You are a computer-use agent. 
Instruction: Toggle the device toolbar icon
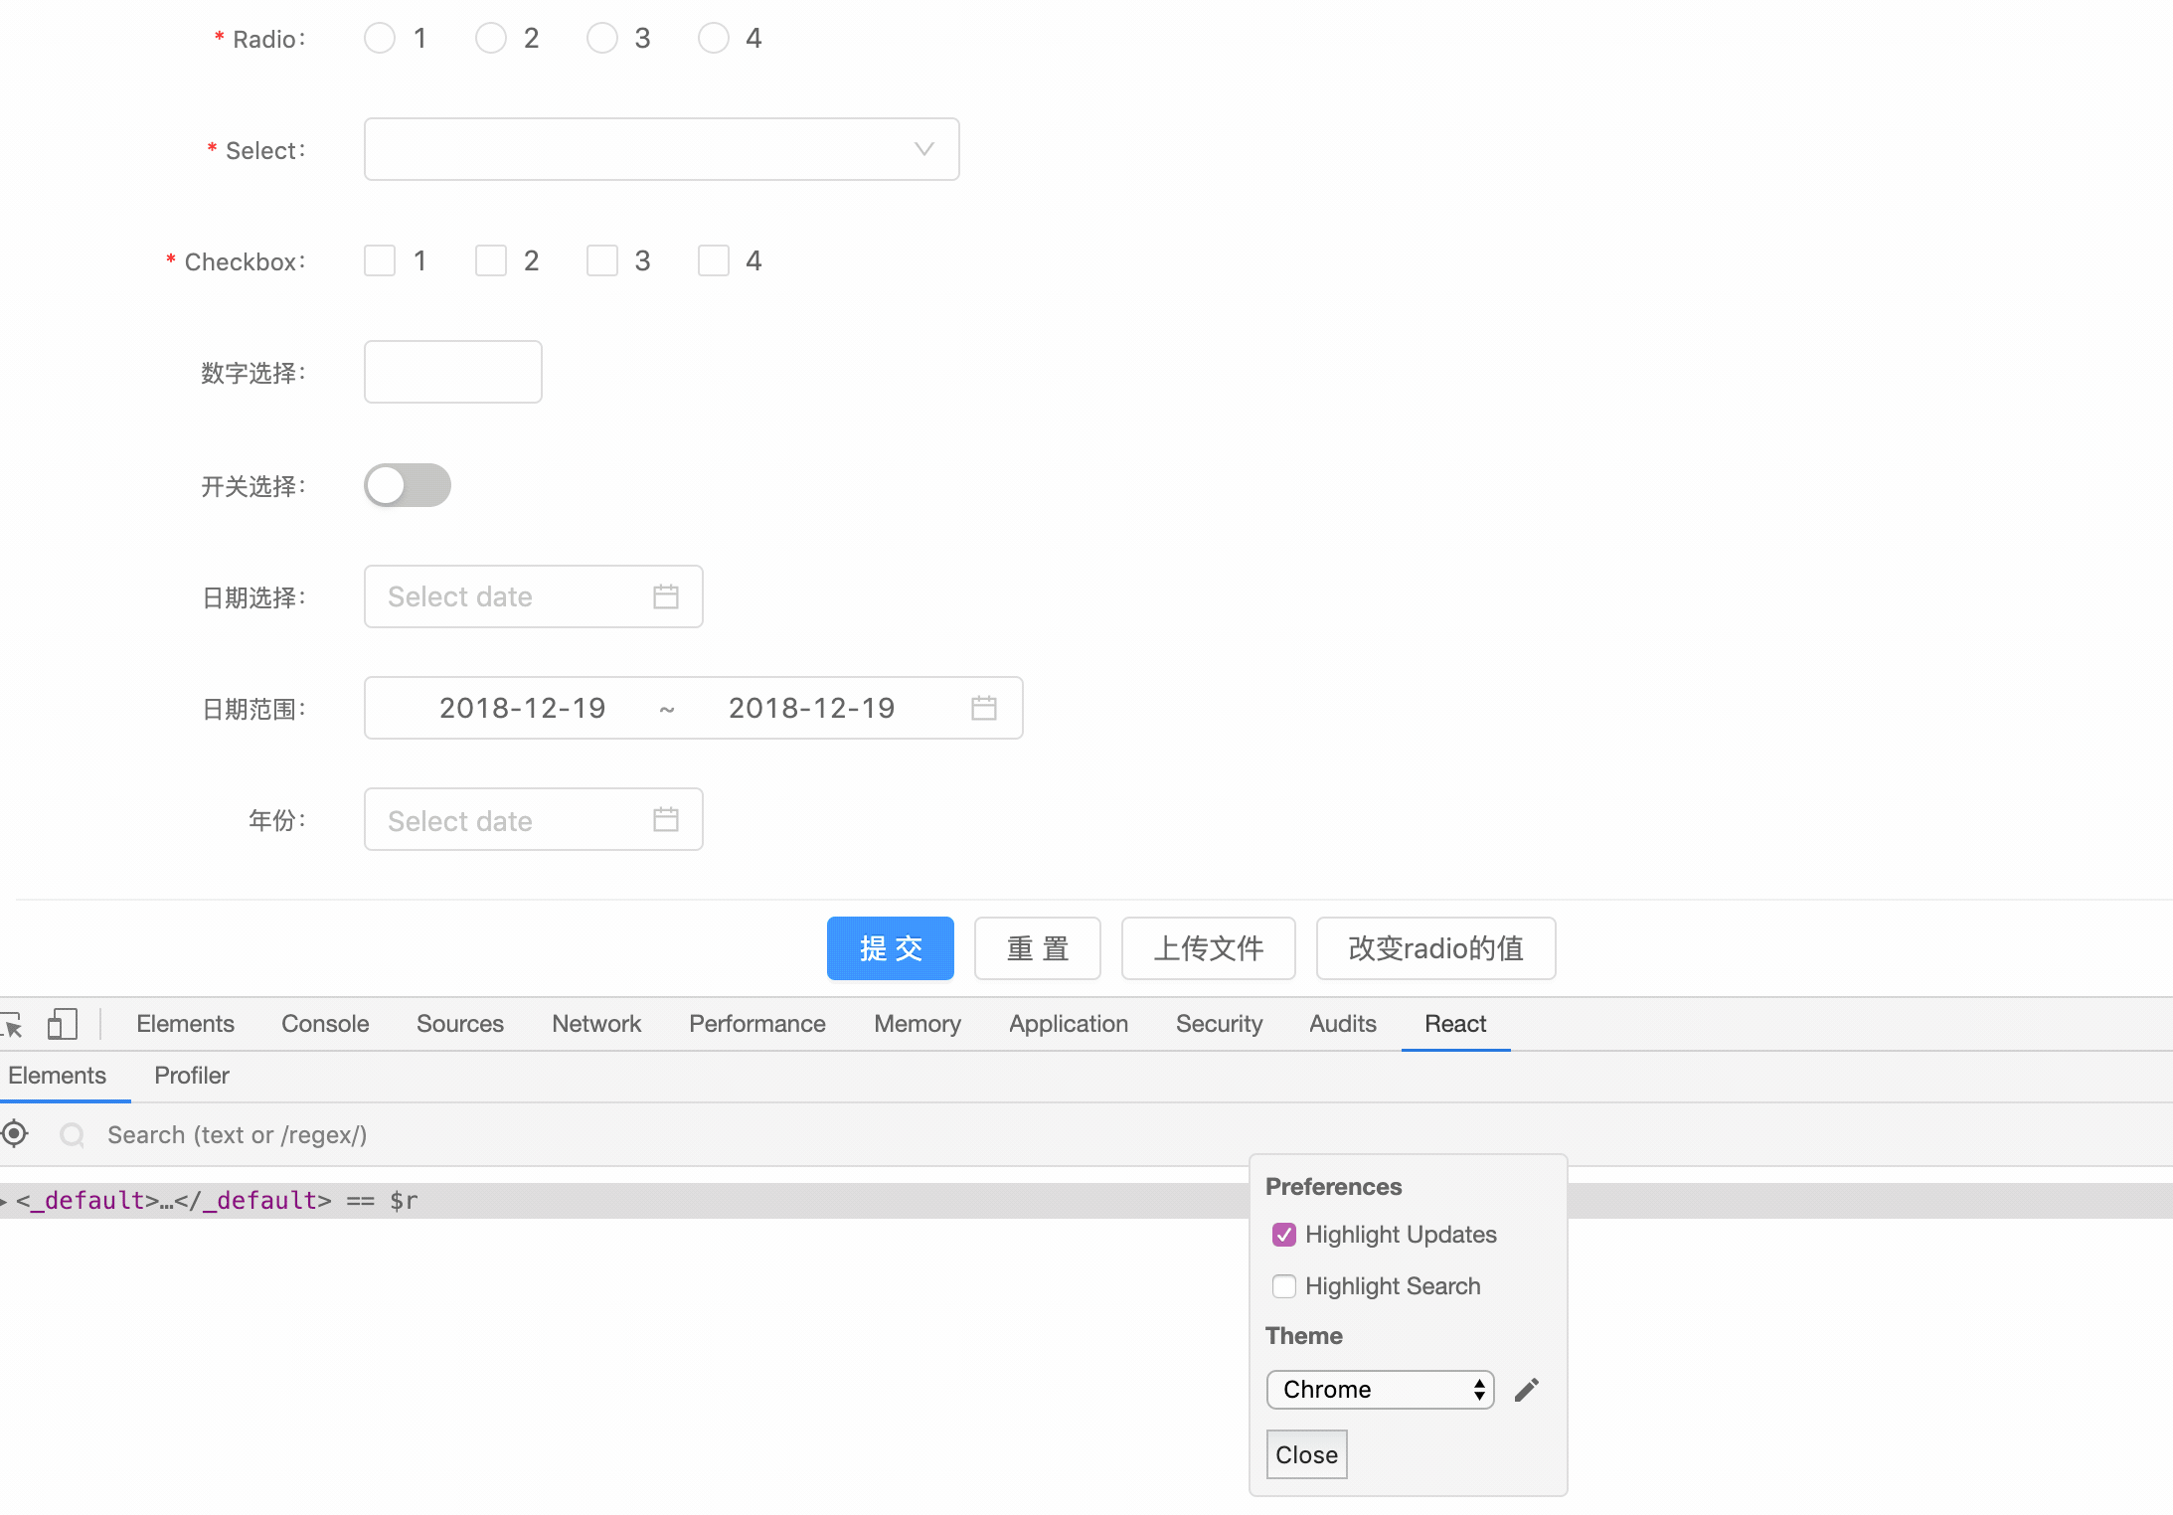click(x=62, y=1024)
